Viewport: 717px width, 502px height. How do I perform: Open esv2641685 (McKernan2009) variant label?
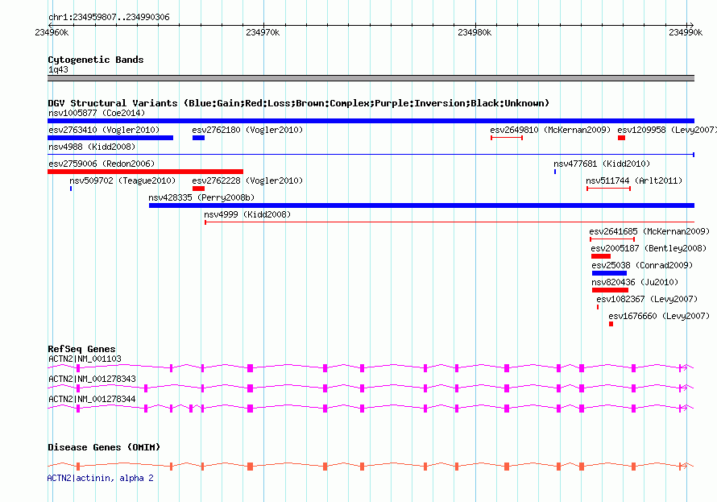tap(649, 231)
